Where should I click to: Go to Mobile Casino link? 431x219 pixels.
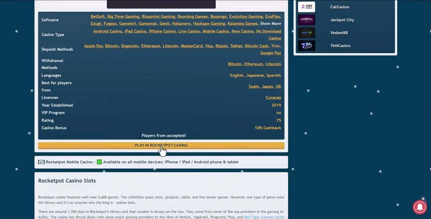[216, 31]
